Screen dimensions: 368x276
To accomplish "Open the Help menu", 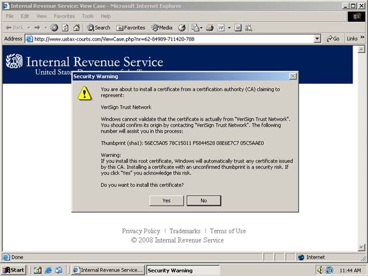I will point(106,16).
